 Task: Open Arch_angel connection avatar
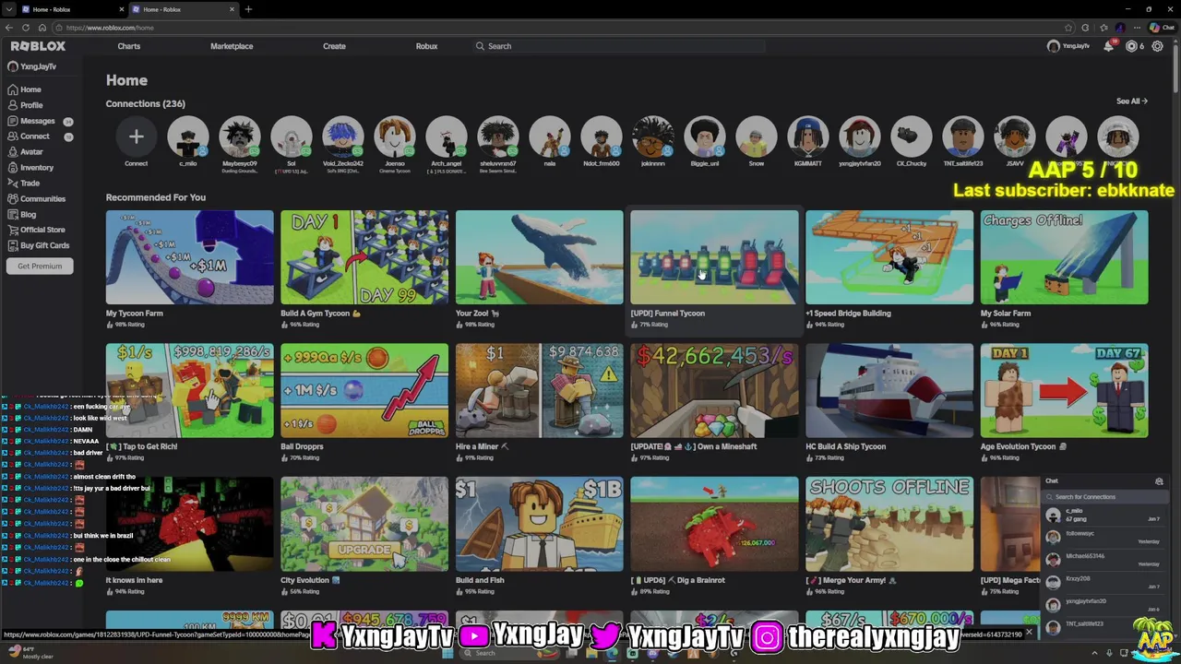click(x=446, y=137)
